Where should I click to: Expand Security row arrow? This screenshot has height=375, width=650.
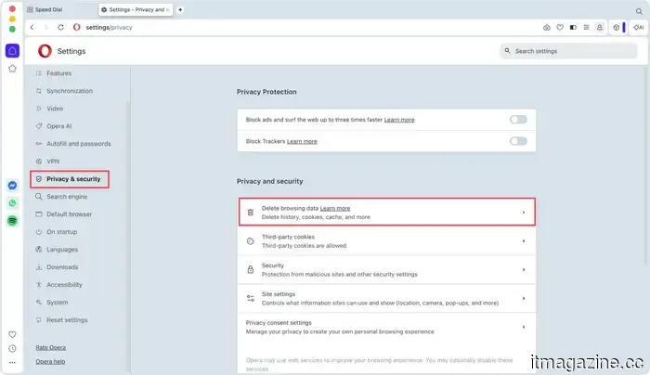(x=524, y=270)
